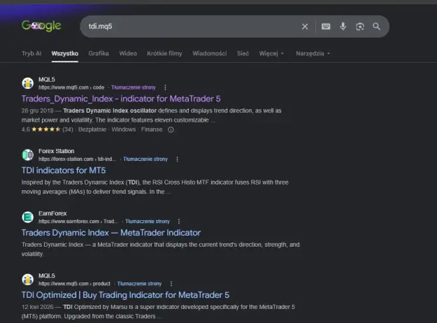Open three-dot menu for Forex Station result
This screenshot has height=323, width=437.
point(178,159)
